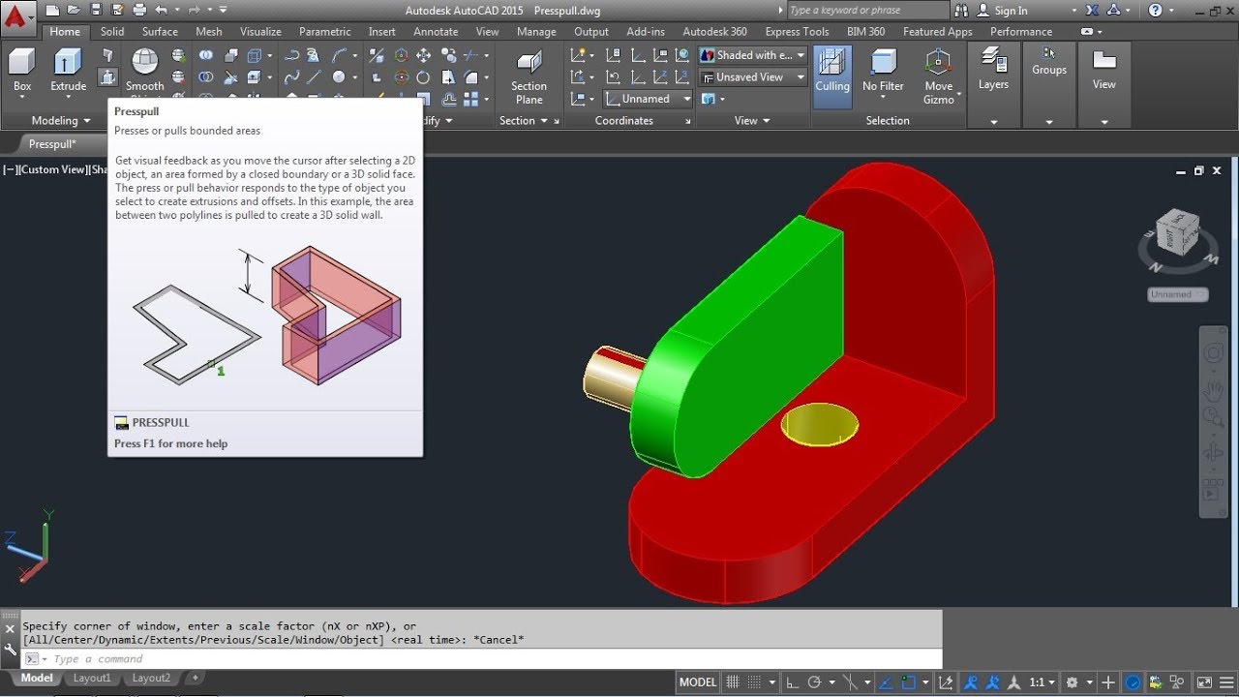Open the Unnamed UCS dropdown
Image resolution: width=1239 pixels, height=697 pixels.
click(649, 99)
